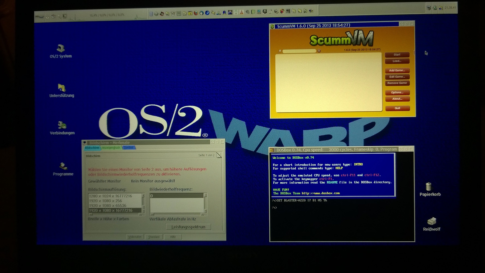This screenshot has width=485, height=273.
Task: Click the ScummVM title bar icon
Action: (272, 26)
